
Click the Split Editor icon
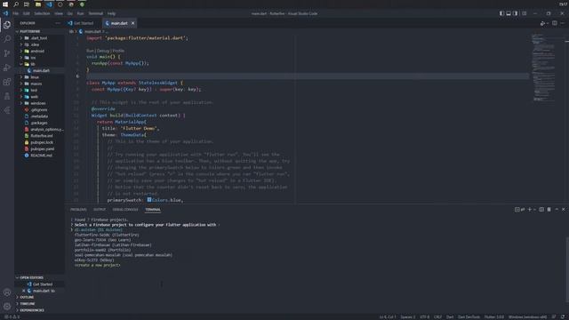coord(555,23)
